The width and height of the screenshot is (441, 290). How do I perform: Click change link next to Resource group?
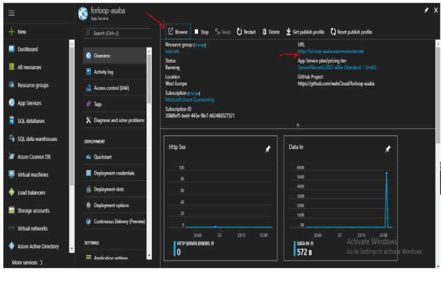(x=200, y=45)
